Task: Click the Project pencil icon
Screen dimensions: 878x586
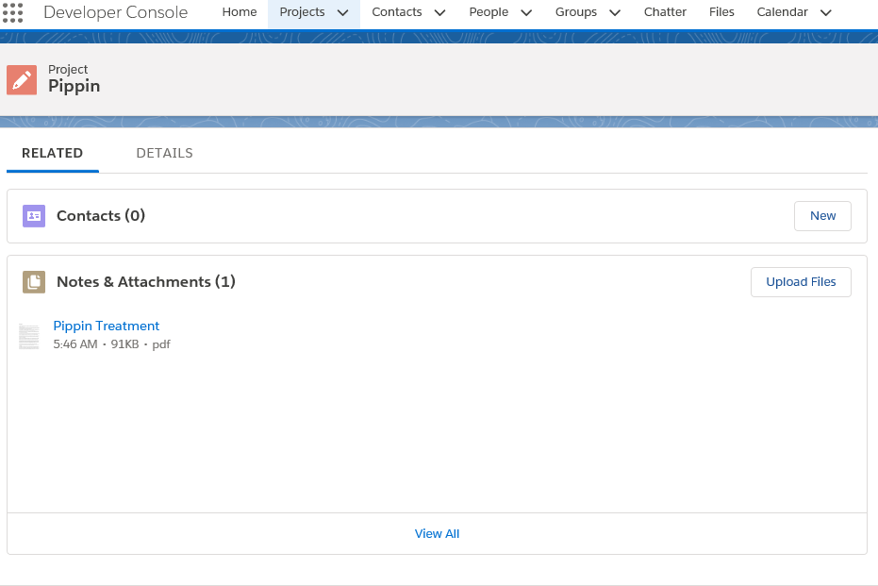Action: tap(22, 79)
